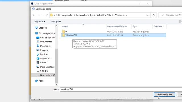
Task: Expand chevron after Windows7 in breadcrumb
Action: coord(126,15)
